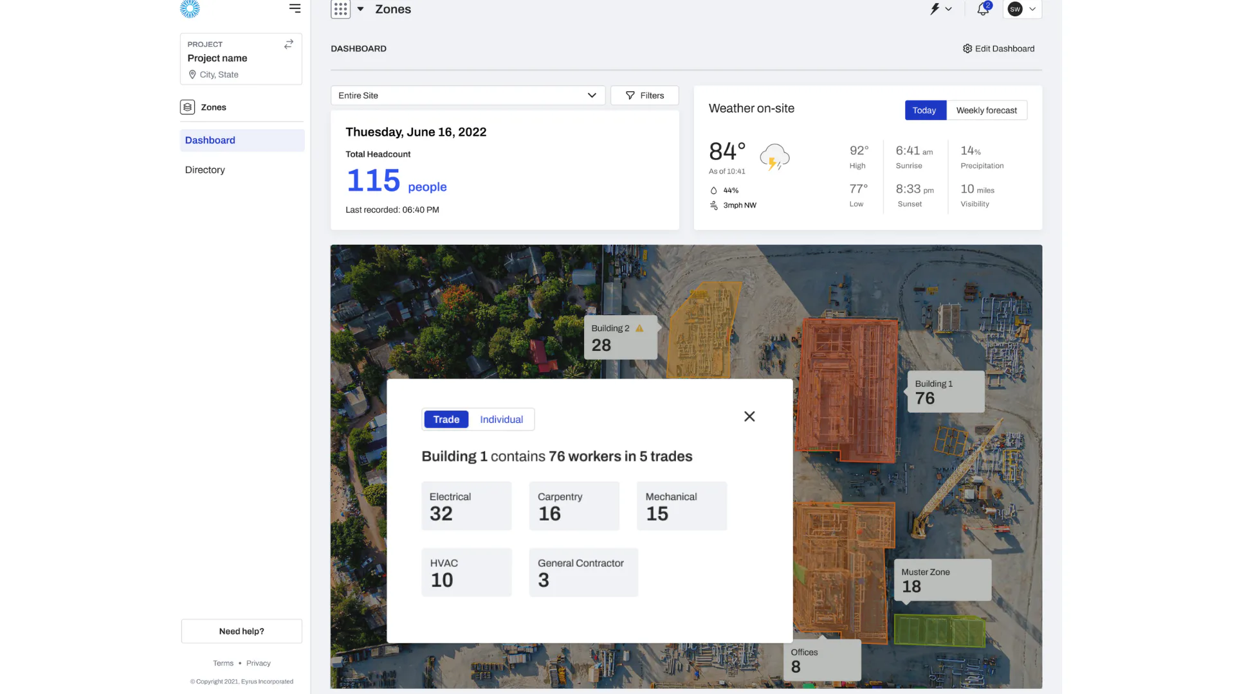Click the Building 1 map label
This screenshot has height=694, width=1235.
coord(946,391)
